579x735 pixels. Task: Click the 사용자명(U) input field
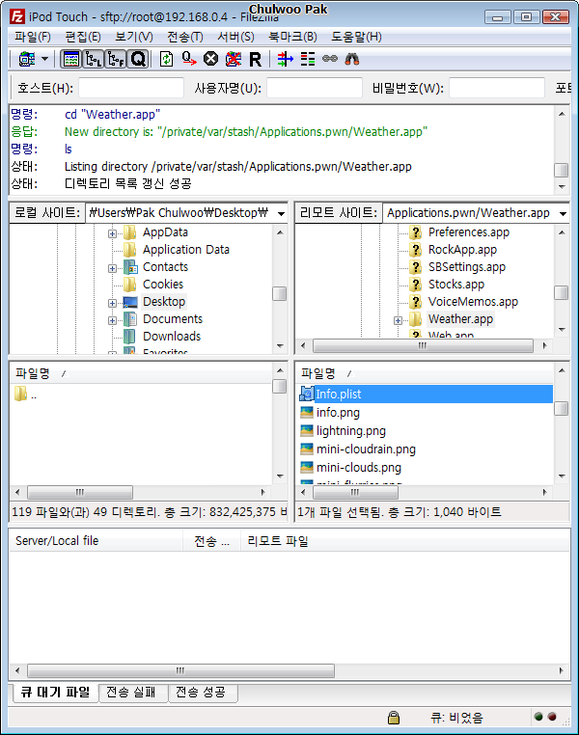click(315, 88)
